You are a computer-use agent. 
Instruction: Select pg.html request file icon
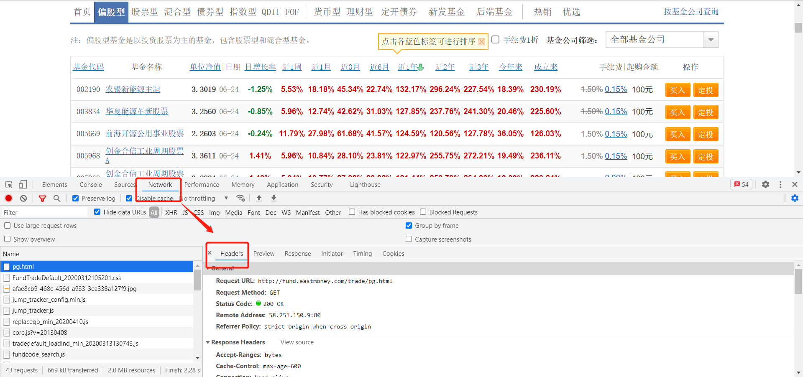7,267
